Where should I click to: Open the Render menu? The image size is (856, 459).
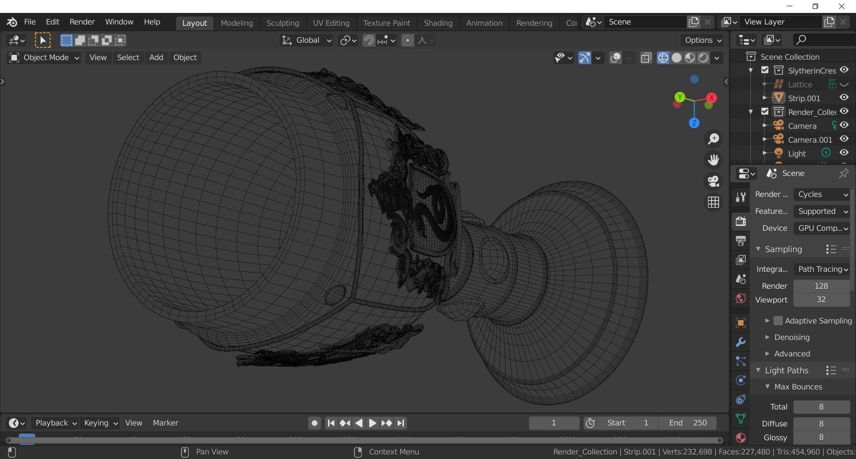point(82,22)
